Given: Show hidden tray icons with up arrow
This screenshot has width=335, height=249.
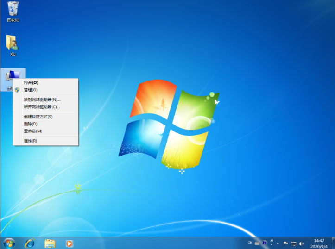Looking at the screenshot, I should coord(278,243).
